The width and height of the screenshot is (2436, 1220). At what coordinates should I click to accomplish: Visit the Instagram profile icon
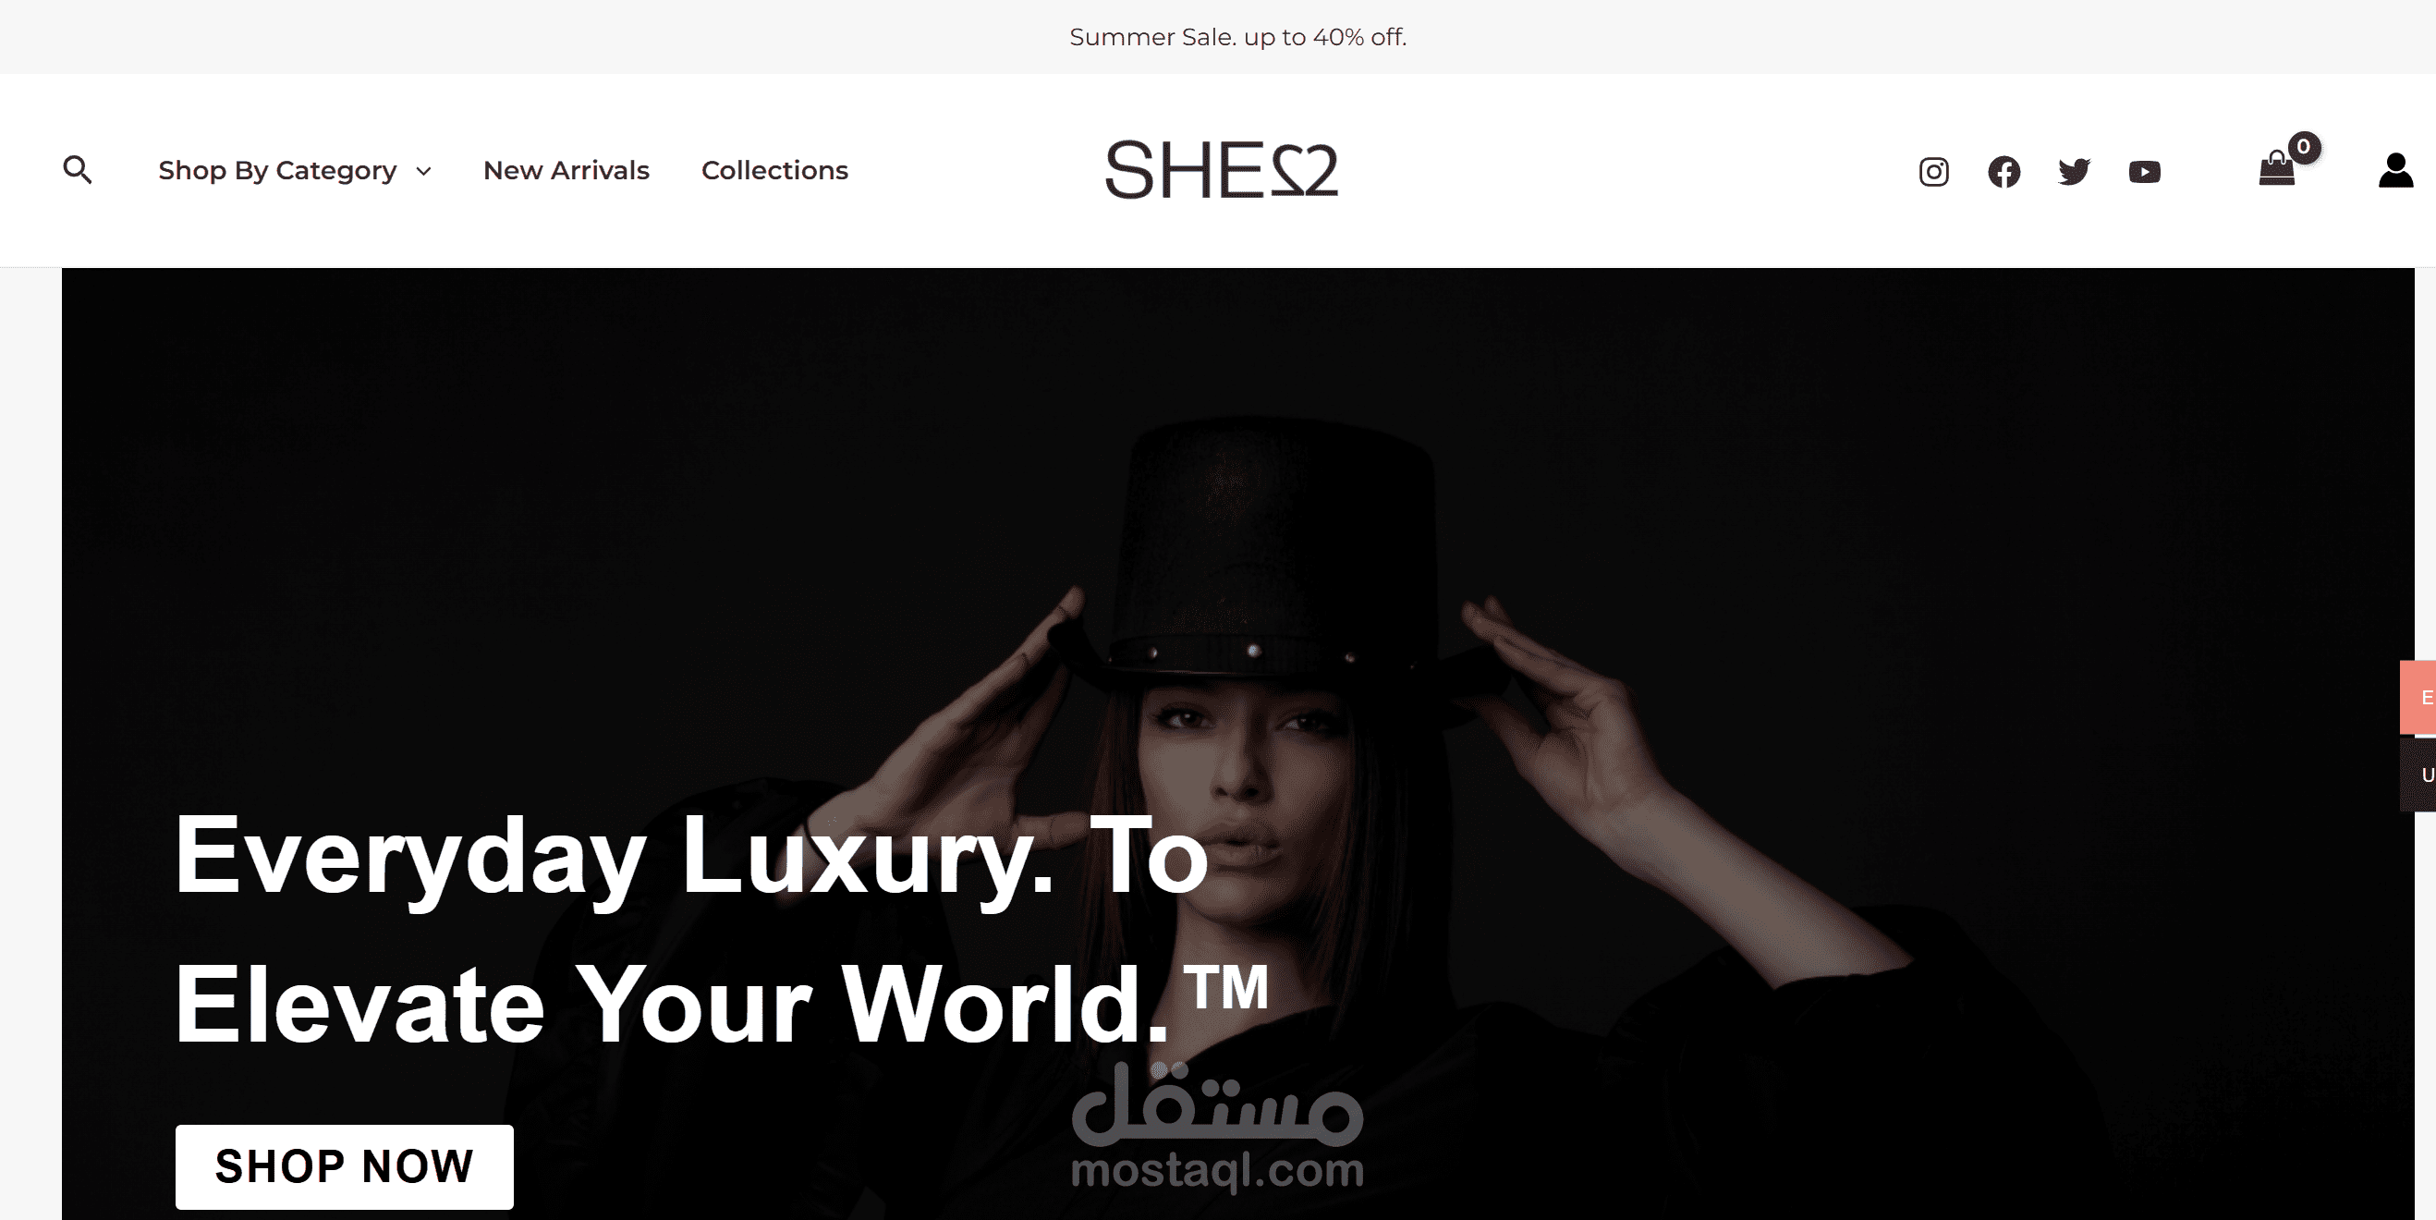coord(1934,172)
